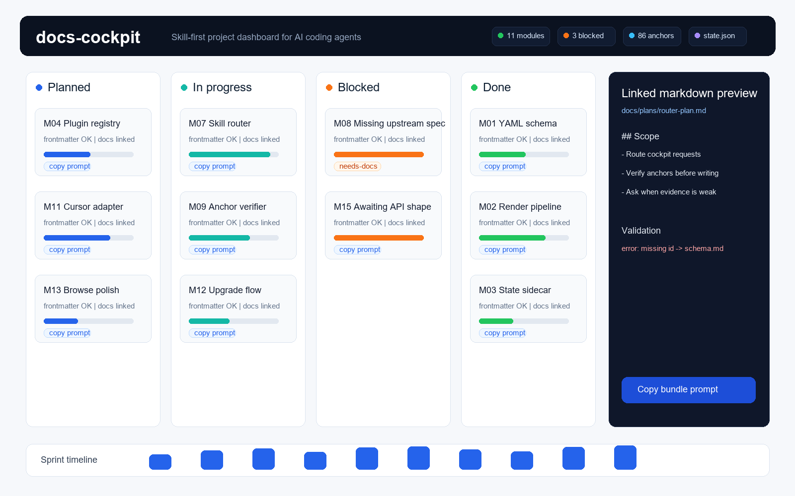Click the orange dot beside Blocked

pos(329,88)
